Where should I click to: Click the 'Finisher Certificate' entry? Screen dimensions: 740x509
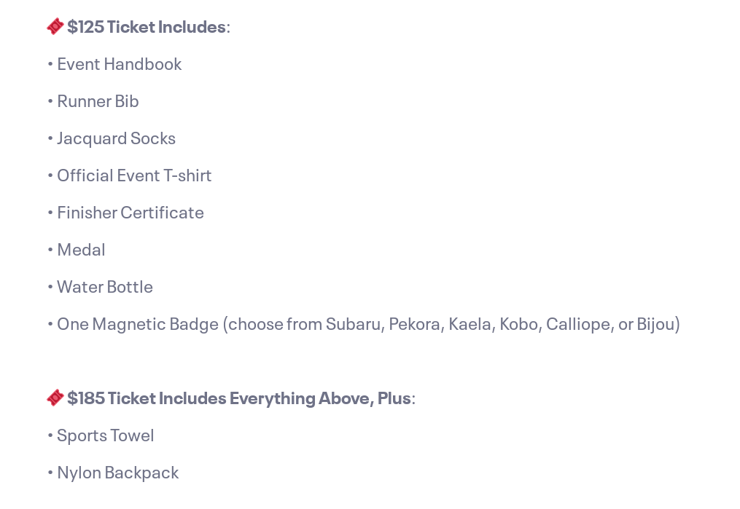click(131, 213)
